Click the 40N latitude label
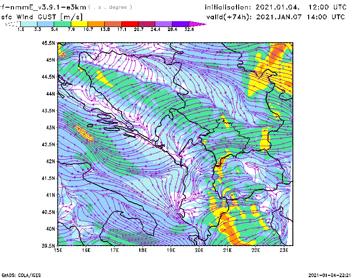This screenshot has height=278, width=361. tap(51, 229)
